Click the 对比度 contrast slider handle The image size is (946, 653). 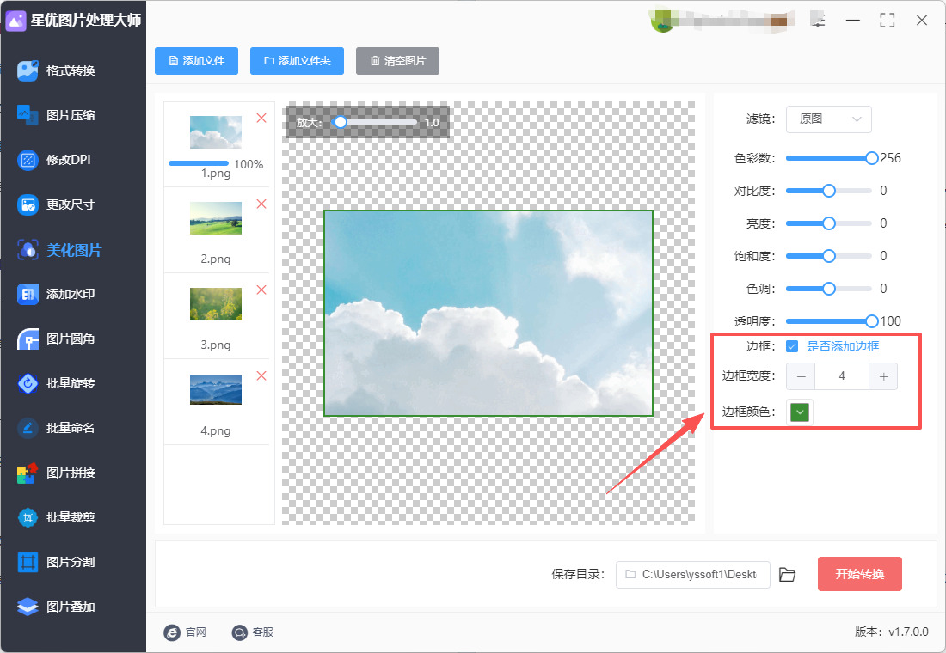[829, 191]
